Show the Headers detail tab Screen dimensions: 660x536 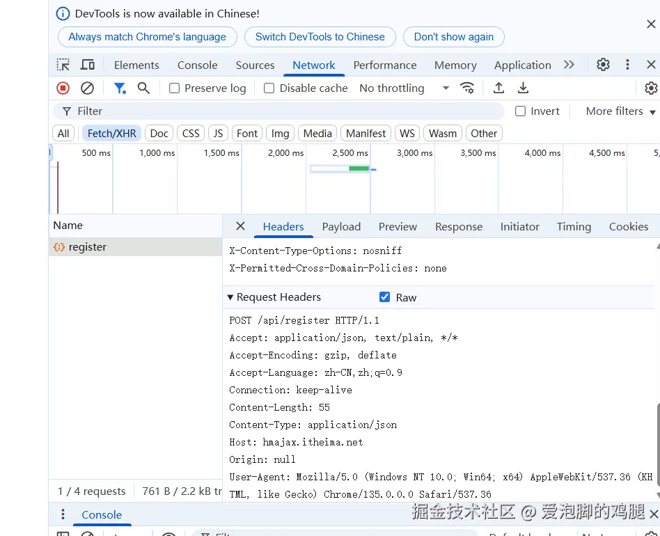(283, 227)
